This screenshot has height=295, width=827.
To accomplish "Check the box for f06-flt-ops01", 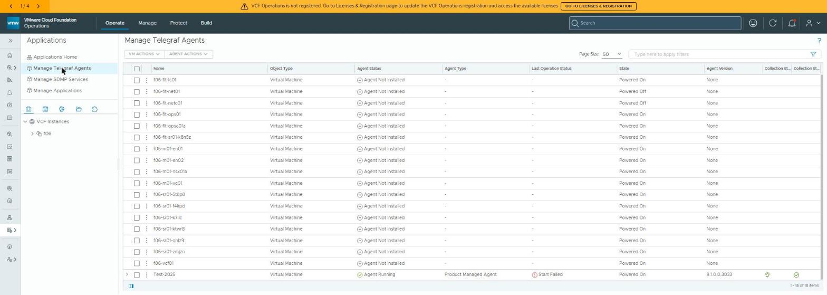I will coord(137,115).
